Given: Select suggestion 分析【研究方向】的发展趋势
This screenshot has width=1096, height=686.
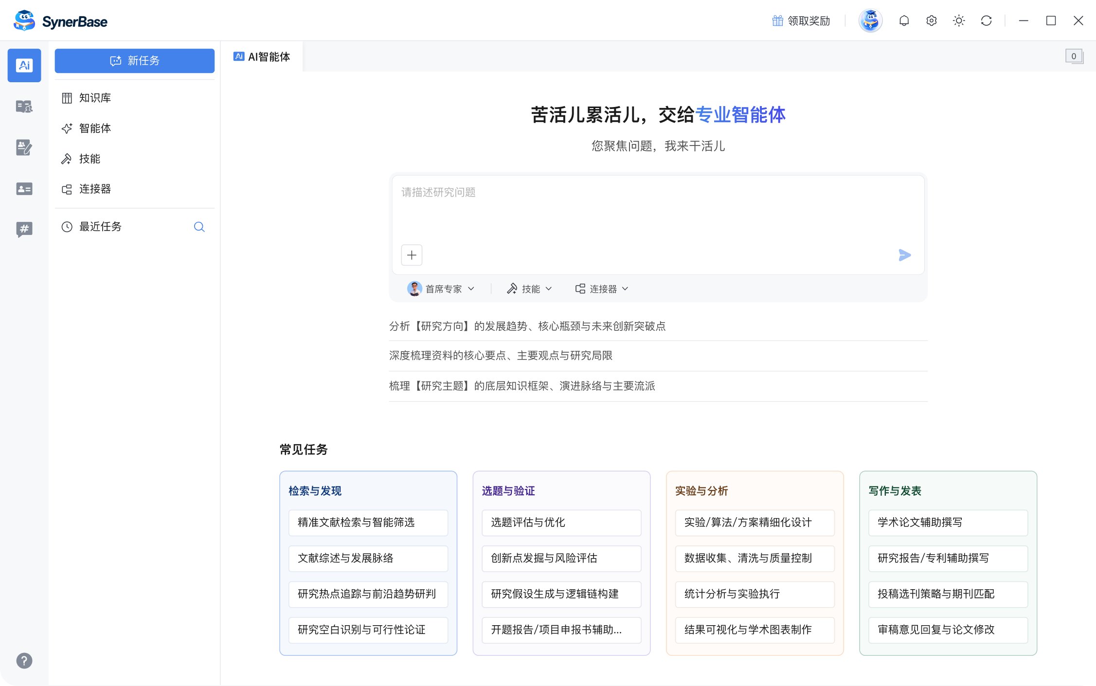Looking at the screenshot, I should 658,326.
